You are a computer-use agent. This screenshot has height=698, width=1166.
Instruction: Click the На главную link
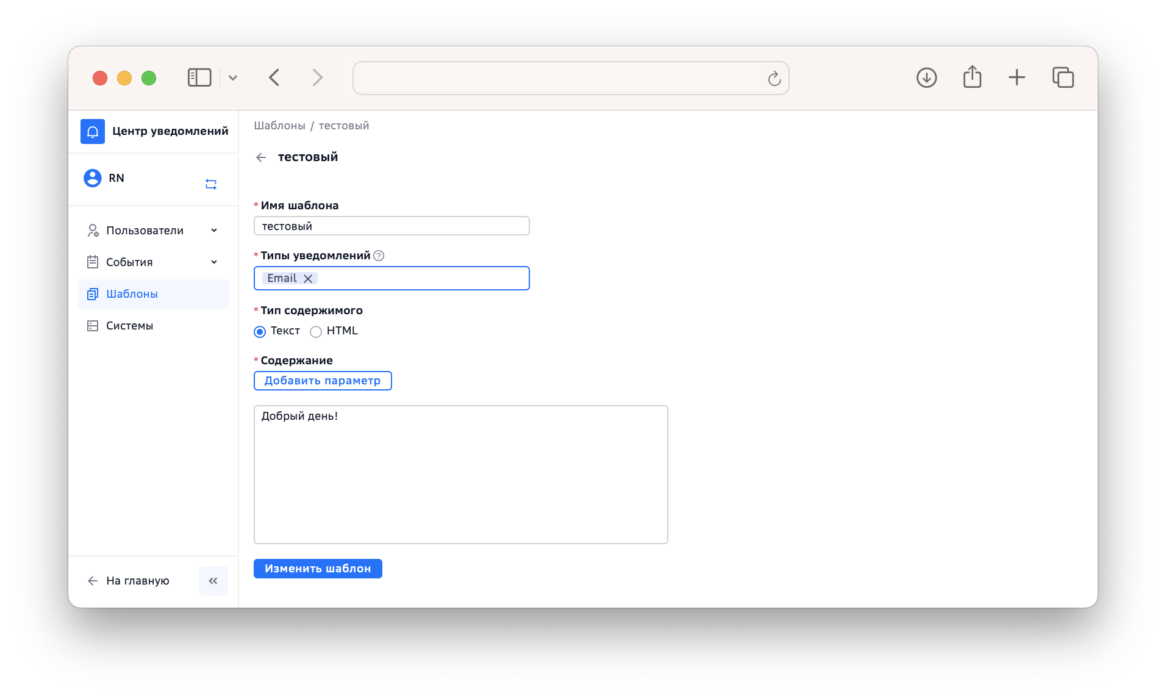(x=138, y=581)
